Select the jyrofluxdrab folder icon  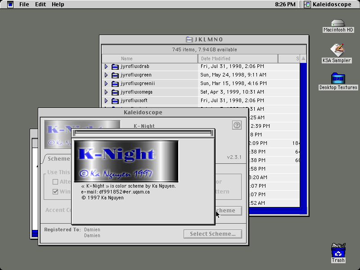coord(115,67)
